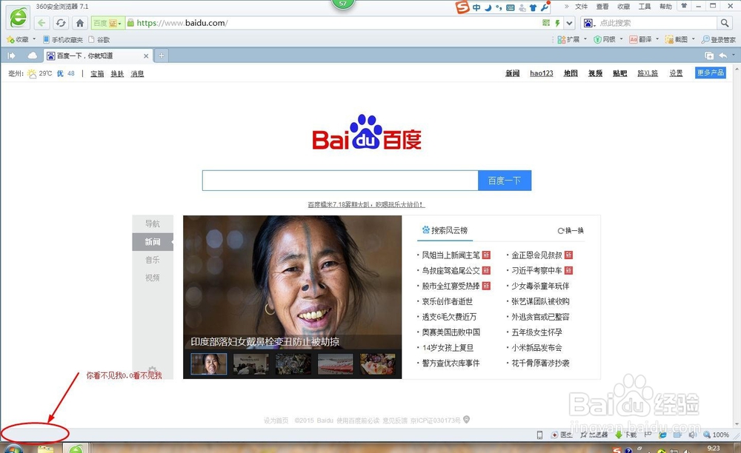741x453 pixels.
Task: Refresh the page with the reload icon
Action: click(x=61, y=23)
